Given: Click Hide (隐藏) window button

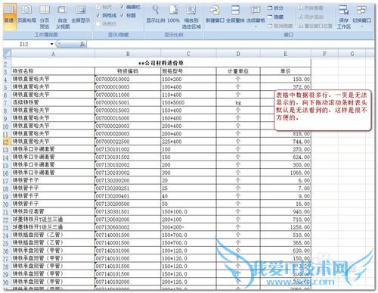Looking at the screenshot, I should (x=275, y=17).
